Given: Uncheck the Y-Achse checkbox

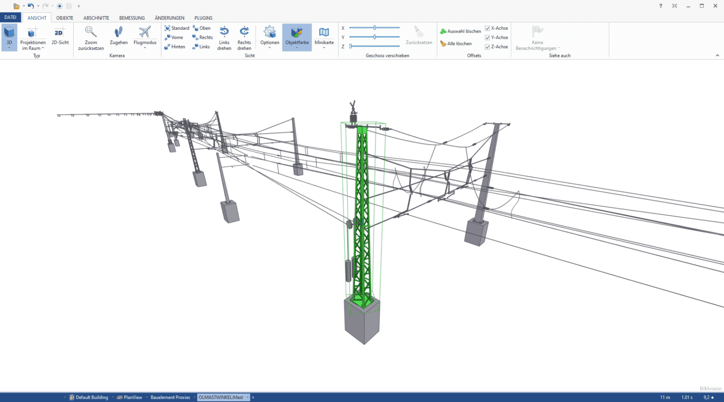Looking at the screenshot, I should 487,38.
